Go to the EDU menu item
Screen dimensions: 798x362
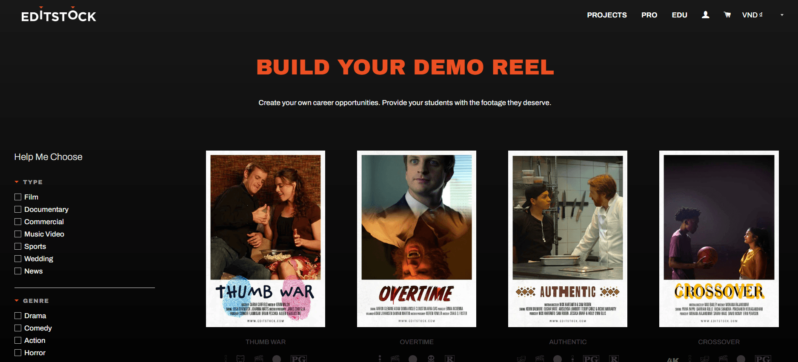coord(679,15)
